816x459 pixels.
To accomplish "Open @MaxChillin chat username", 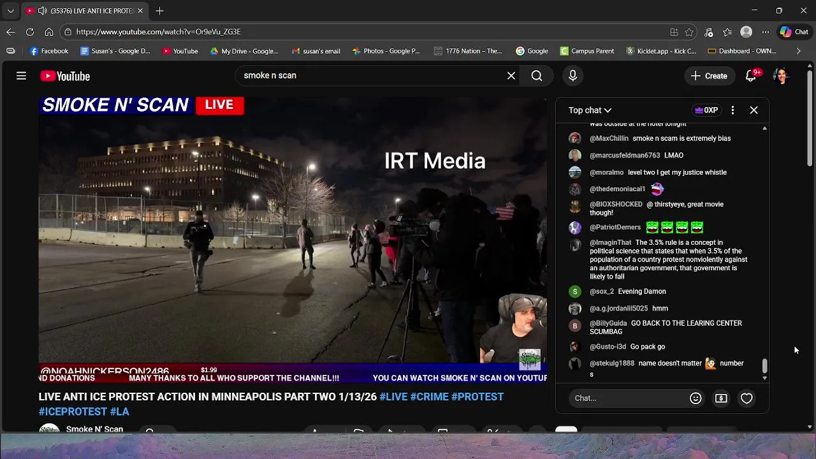I will coord(609,138).
